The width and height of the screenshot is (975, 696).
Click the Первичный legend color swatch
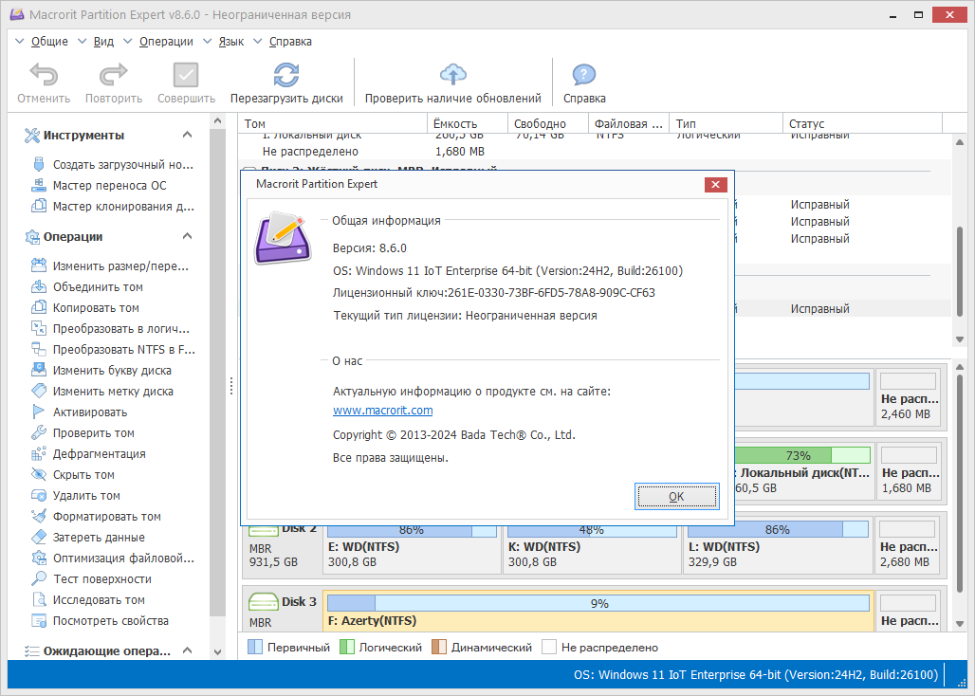(255, 647)
